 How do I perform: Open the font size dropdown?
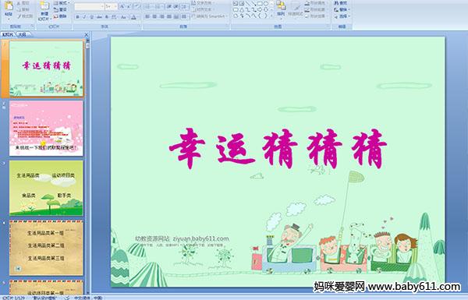115,6
